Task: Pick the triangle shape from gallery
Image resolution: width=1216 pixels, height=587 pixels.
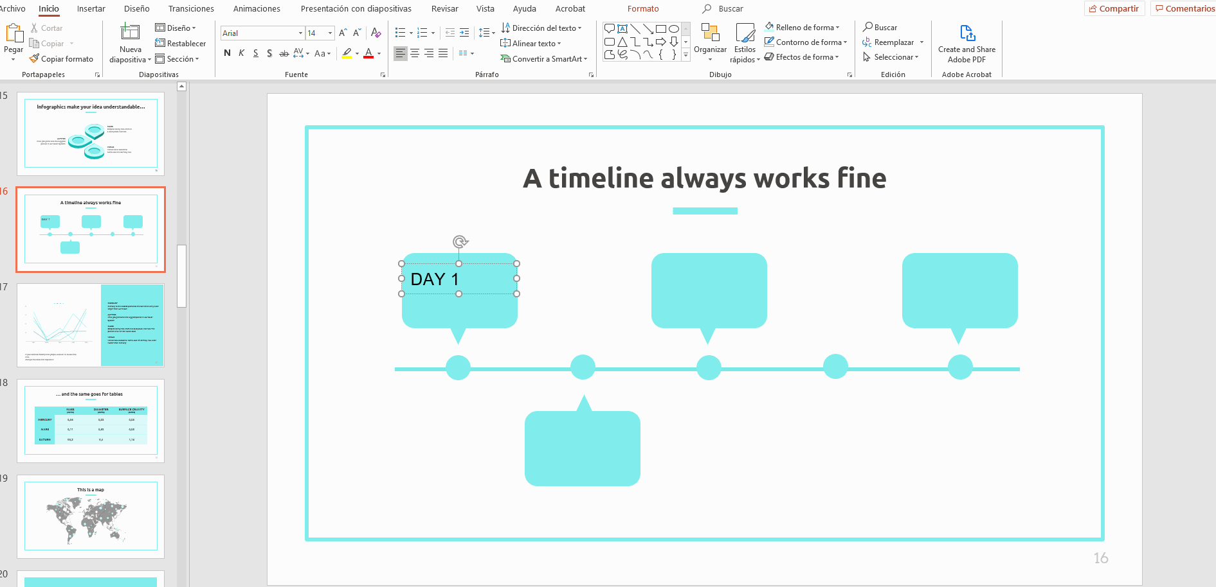Action: click(x=622, y=42)
